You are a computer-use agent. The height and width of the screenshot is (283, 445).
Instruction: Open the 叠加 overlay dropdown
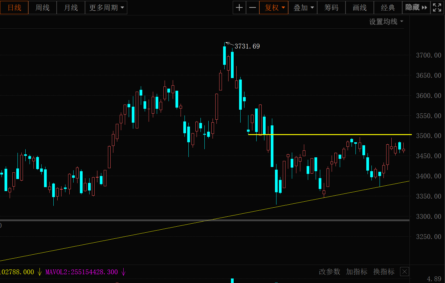click(303, 8)
